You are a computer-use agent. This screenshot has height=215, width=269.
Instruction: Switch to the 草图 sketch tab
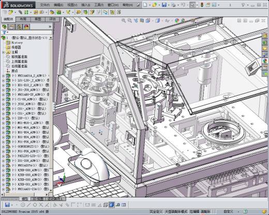click(x=38, y=19)
